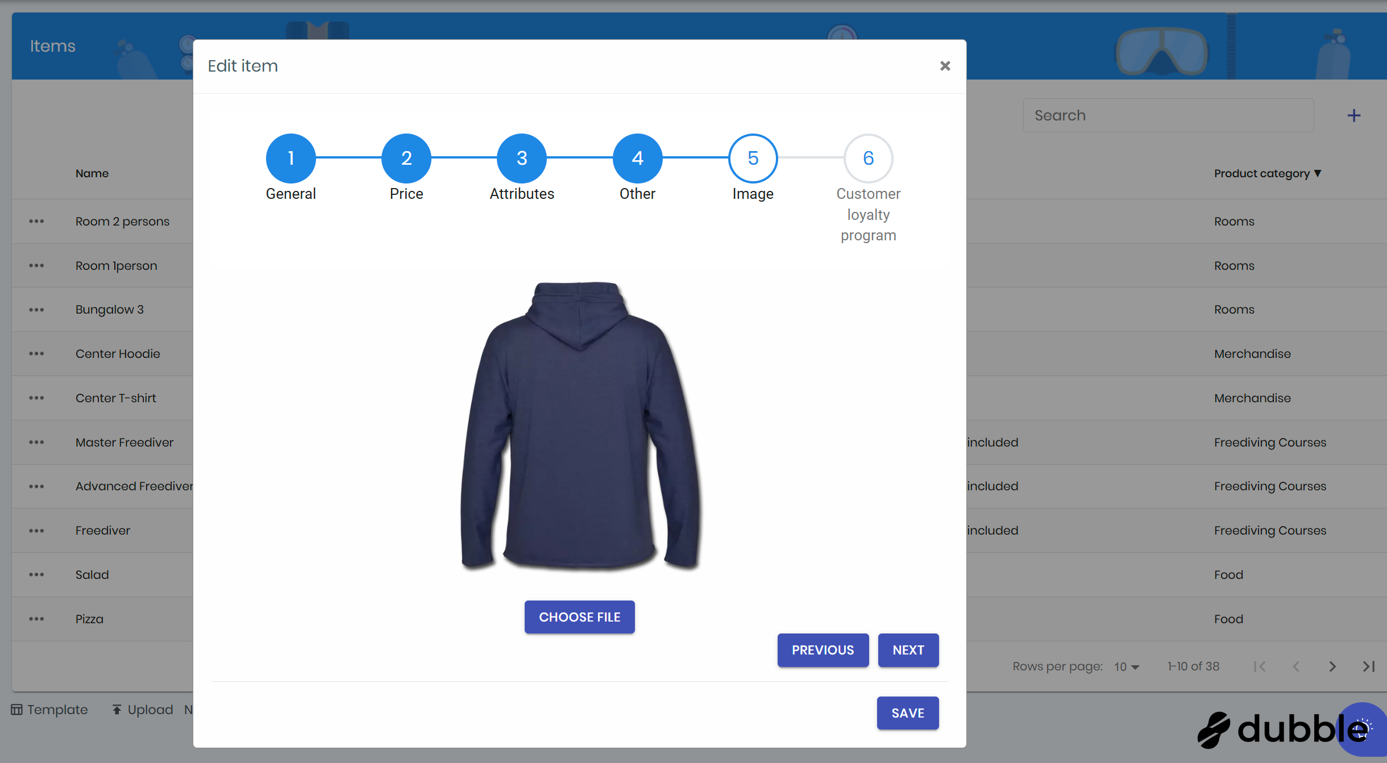Click the Search field

coord(1168,115)
